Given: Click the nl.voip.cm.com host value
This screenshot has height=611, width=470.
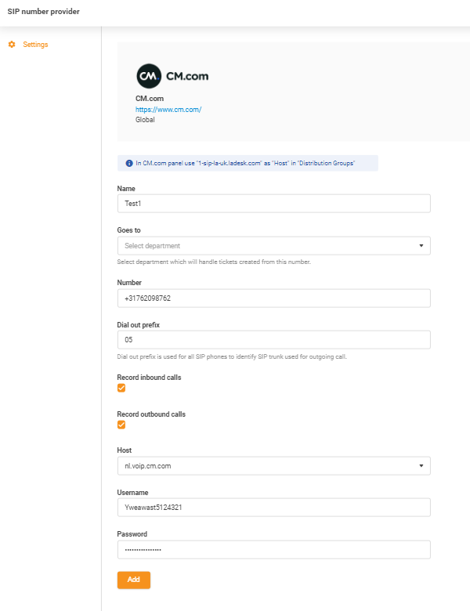Looking at the screenshot, I should (148, 466).
